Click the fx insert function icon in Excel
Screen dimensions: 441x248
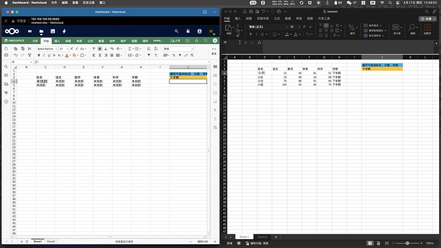[x=259, y=42]
